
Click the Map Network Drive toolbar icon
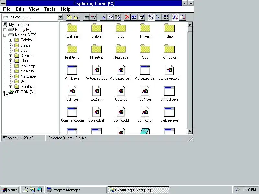[x=86, y=17]
